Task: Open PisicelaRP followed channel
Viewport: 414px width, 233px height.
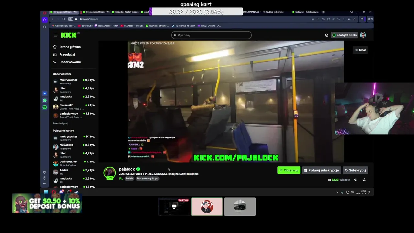Action: [x=74, y=106]
